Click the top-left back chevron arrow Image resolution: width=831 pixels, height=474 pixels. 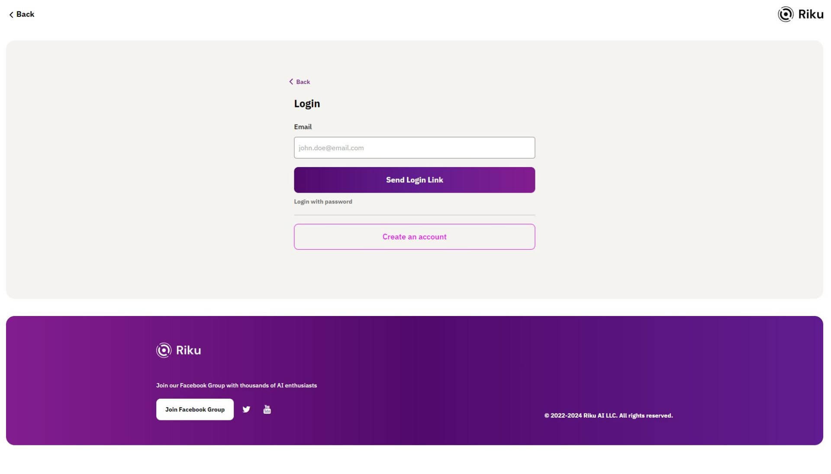click(x=11, y=15)
